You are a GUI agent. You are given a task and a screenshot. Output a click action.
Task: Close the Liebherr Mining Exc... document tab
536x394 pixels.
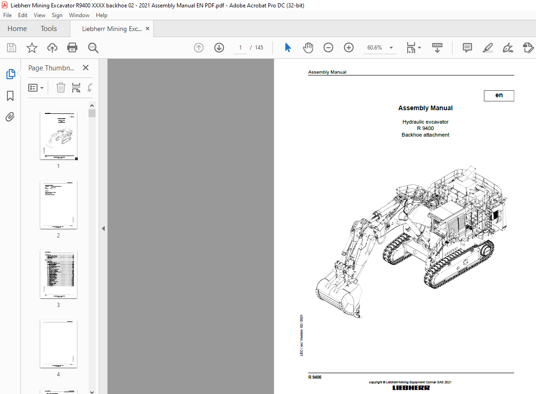point(148,29)
